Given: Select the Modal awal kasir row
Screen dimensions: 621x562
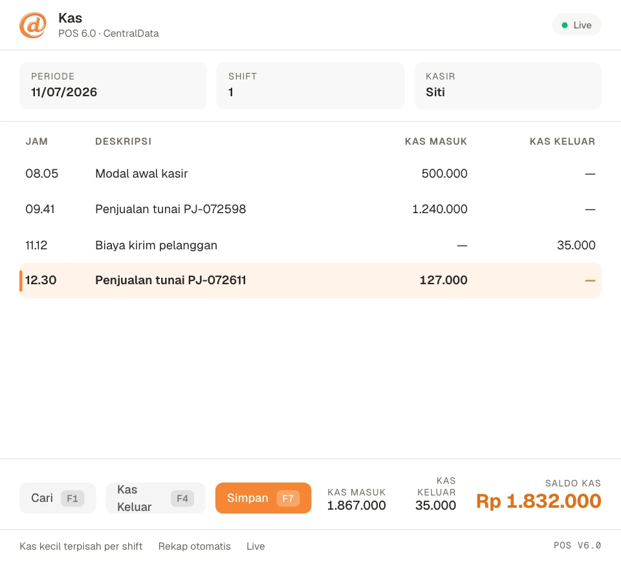Looking at the screenshot, I should point(310,174).
